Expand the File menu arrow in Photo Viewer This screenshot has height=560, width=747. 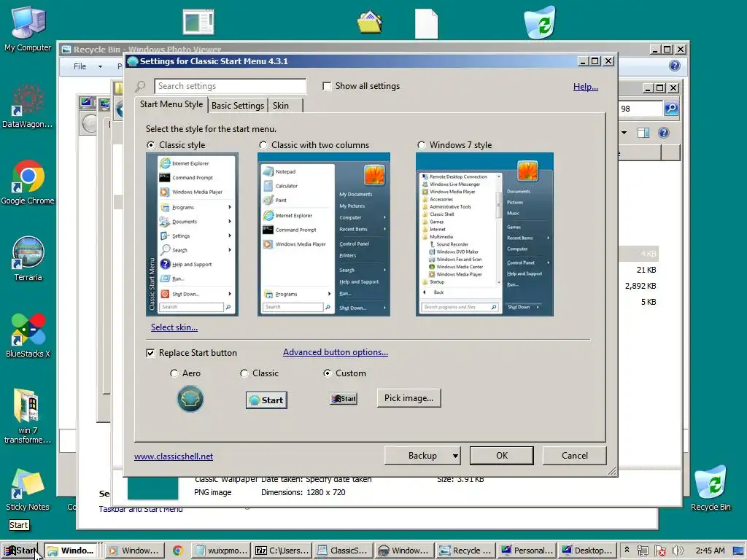100,66
